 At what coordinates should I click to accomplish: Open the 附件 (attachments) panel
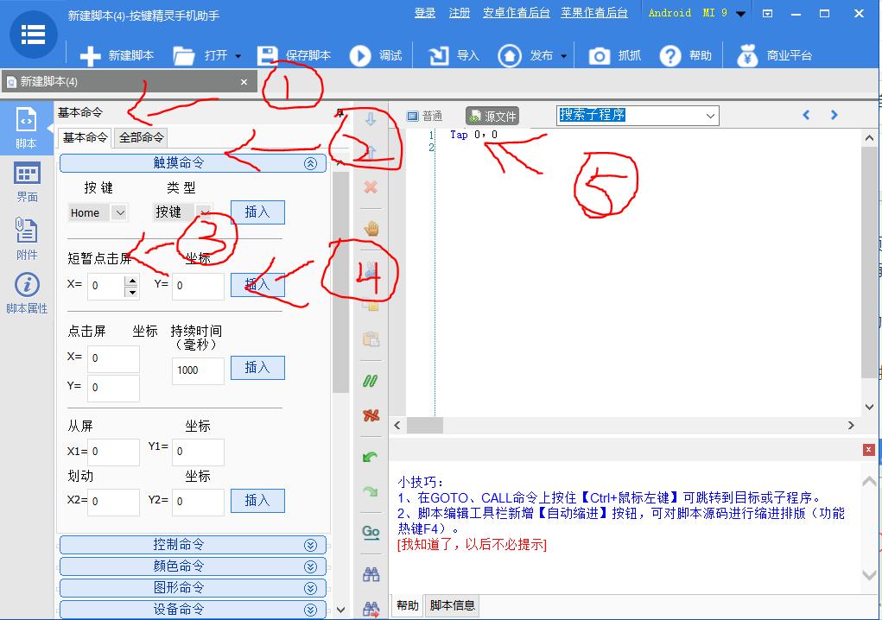tap(27, 233)
